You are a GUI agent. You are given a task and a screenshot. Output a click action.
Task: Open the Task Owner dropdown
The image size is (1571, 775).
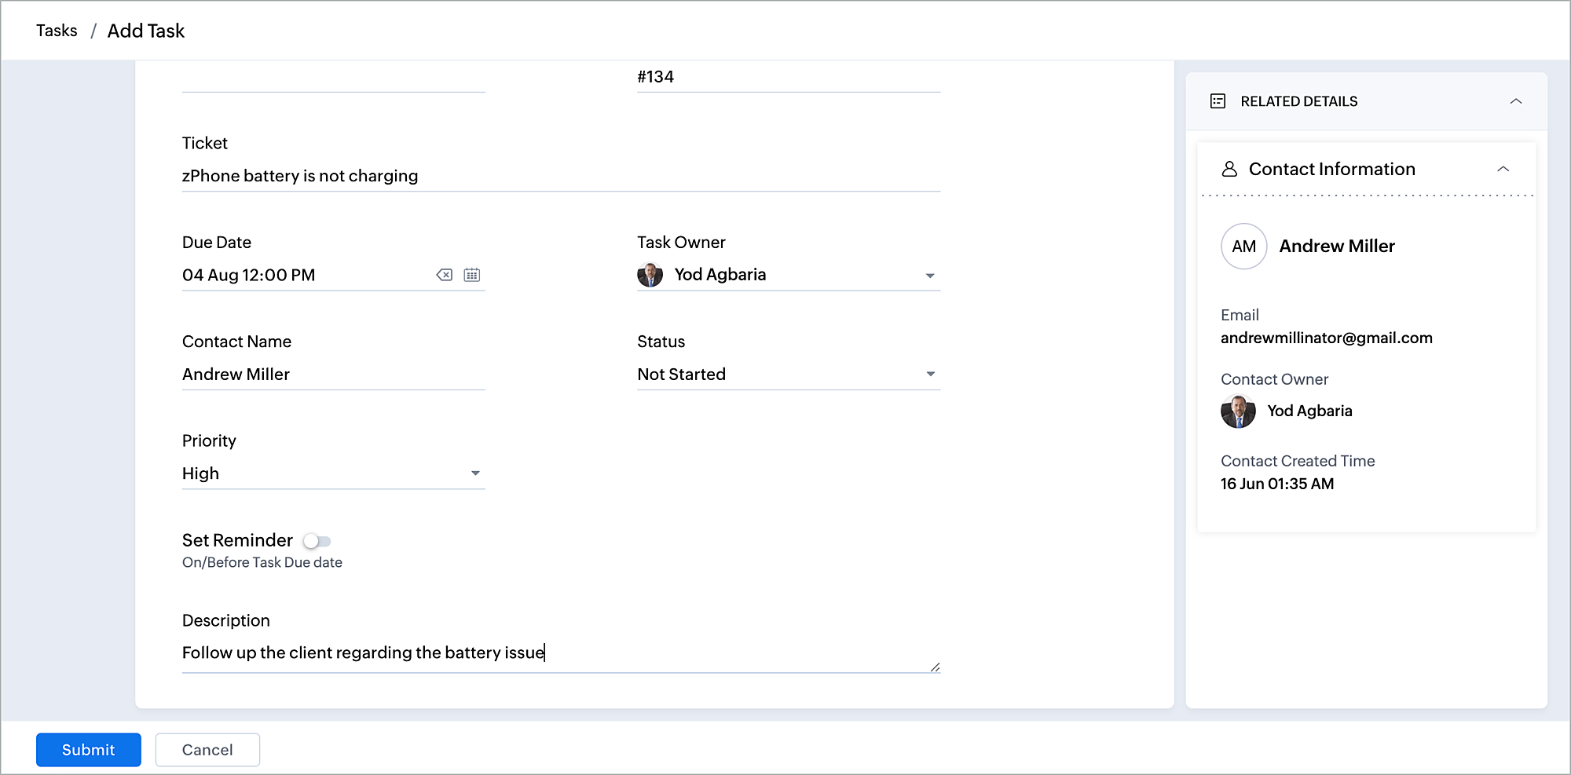pos(930,276)
